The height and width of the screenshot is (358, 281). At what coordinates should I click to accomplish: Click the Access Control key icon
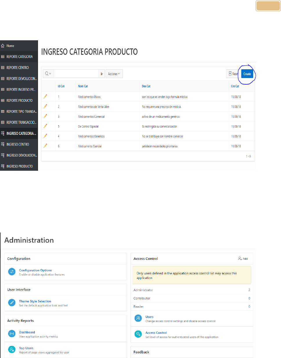pos(138,335)
